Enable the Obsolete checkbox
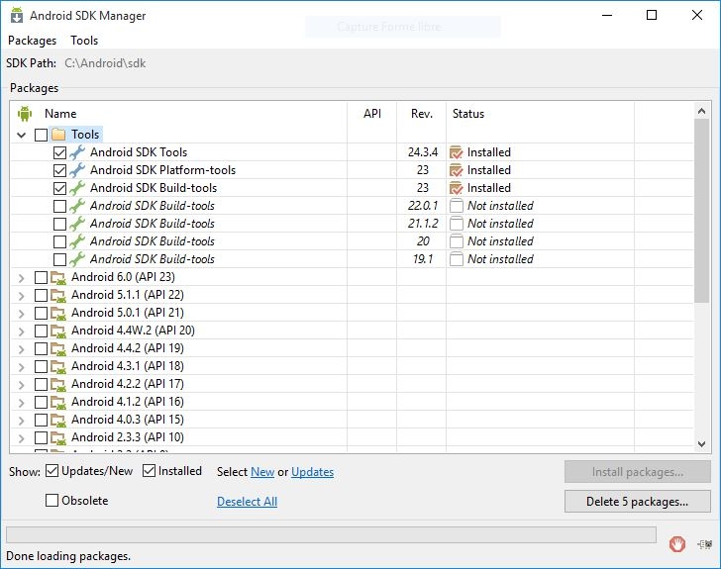Image resolution: width=721 pixels, height=569 pixels. [x=52, y=501]
